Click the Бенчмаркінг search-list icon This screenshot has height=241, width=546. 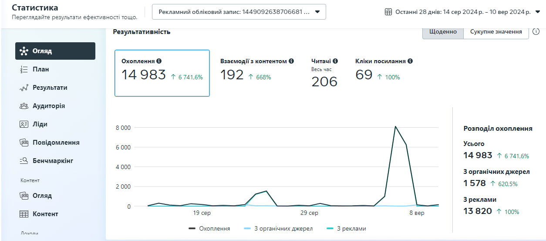click(24, 161)
